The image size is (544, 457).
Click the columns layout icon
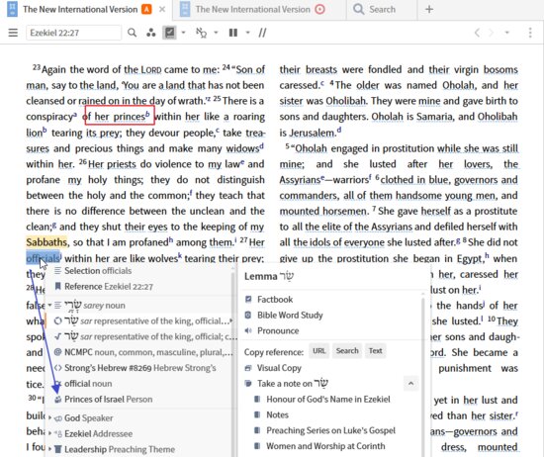[x=233, y=33]
